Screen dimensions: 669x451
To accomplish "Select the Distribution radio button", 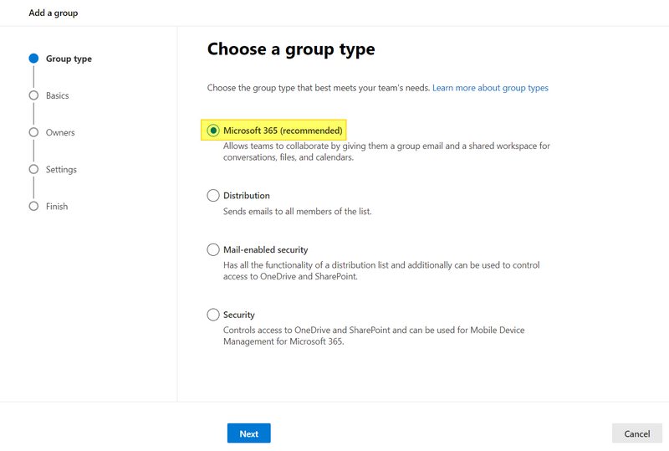I will point(213,196).
